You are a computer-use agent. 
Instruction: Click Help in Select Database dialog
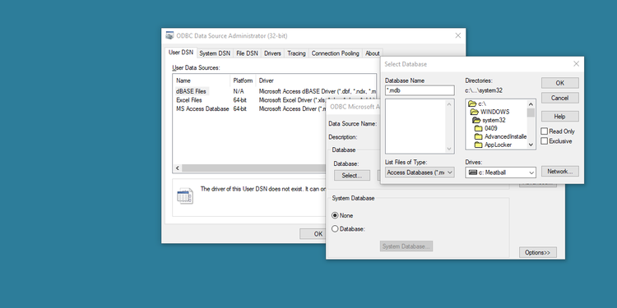coord(560,117)
